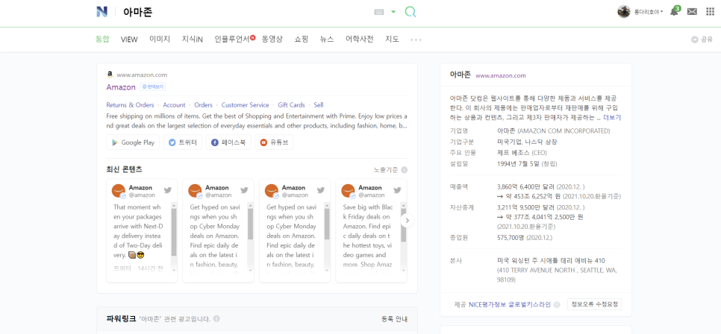Twitter bird icon on the 'That moment' card
Screen dimensions: 721x334
[x=168, y=190]
